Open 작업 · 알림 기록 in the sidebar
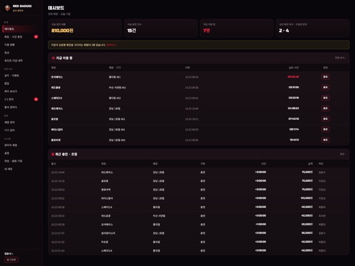Image resolution: width=355 pixels, height=266 pixels. click(21, 161)
